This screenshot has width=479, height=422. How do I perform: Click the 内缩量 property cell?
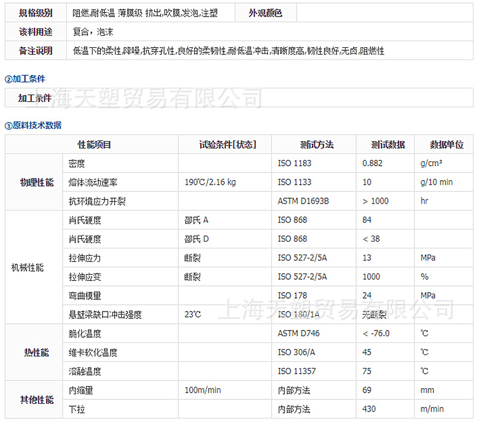[x=120, y=391]
